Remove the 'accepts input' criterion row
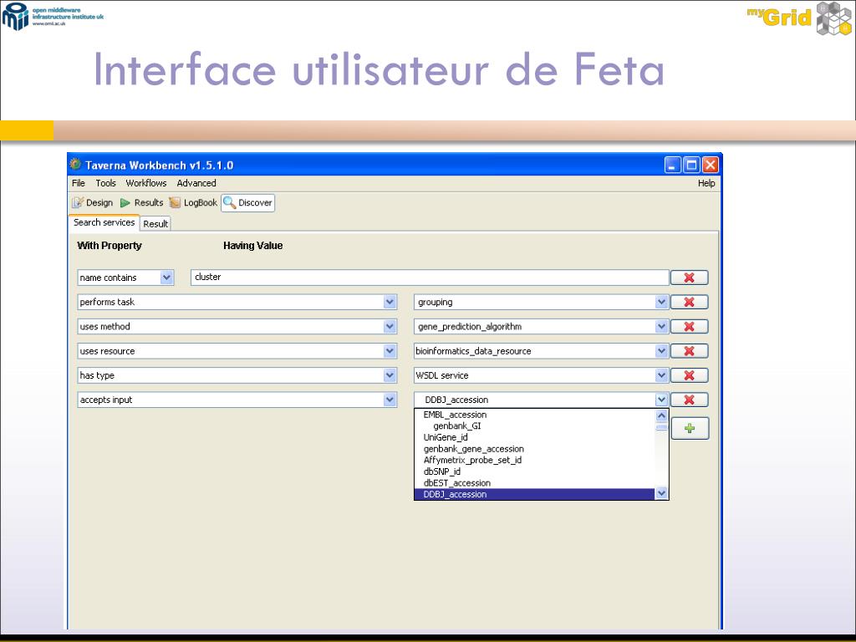 pyautogui.click(x=689, y=400)
